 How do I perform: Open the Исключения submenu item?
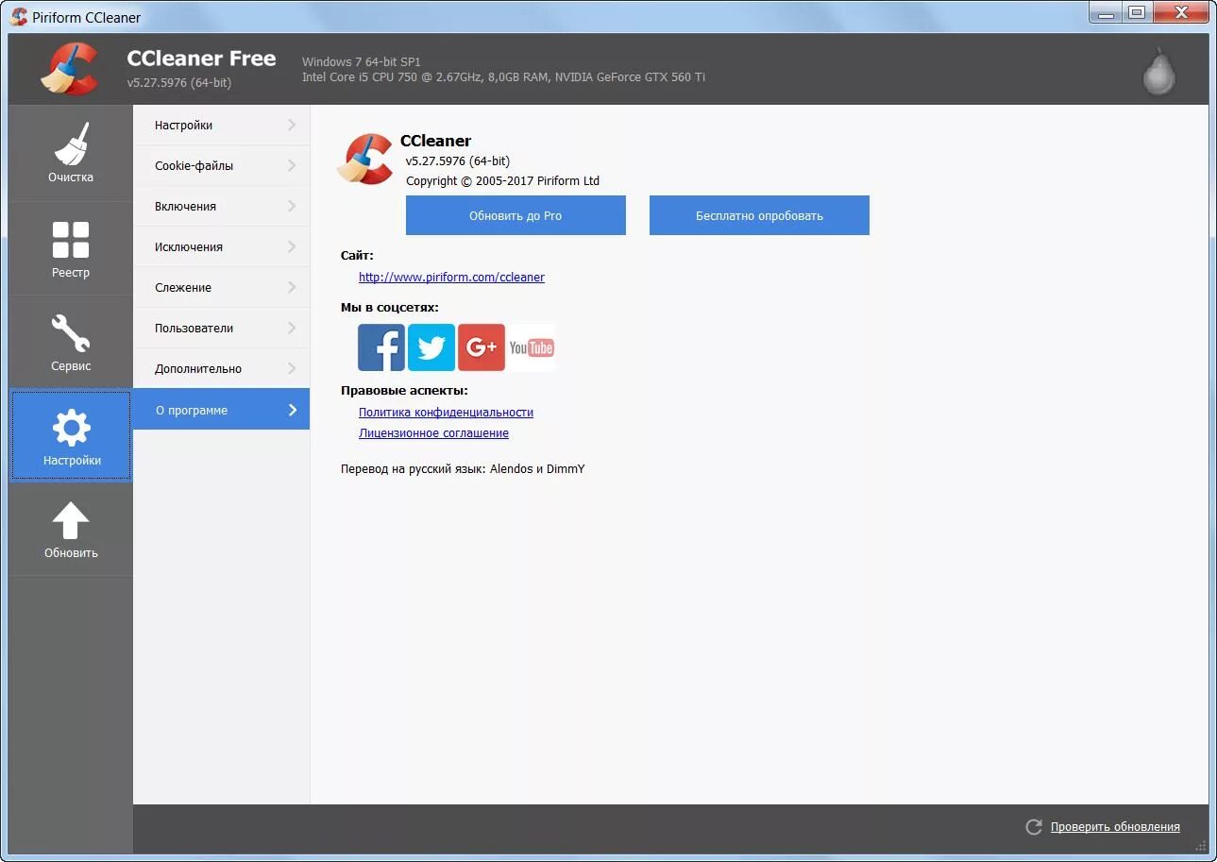(221, 246)
